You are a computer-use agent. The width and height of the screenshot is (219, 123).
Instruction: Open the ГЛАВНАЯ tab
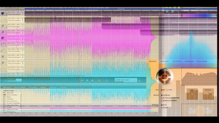[152, 61]
